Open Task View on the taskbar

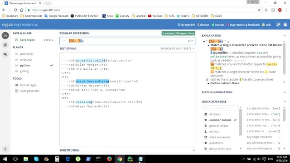click(15, 159)
